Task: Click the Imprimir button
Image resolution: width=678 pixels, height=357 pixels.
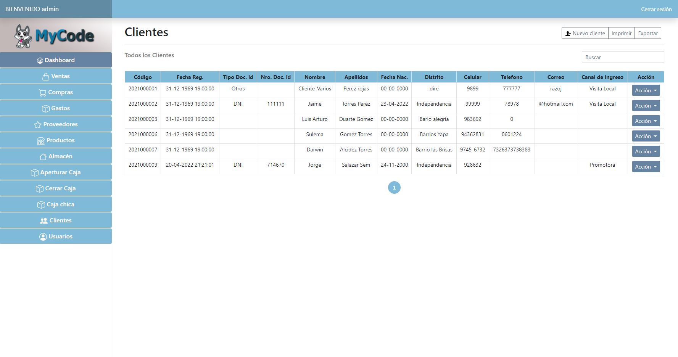Action: pyautogui.click(x=621, y=33)
